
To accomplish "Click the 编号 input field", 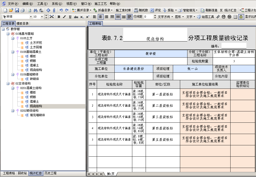I will coord(234,46).
